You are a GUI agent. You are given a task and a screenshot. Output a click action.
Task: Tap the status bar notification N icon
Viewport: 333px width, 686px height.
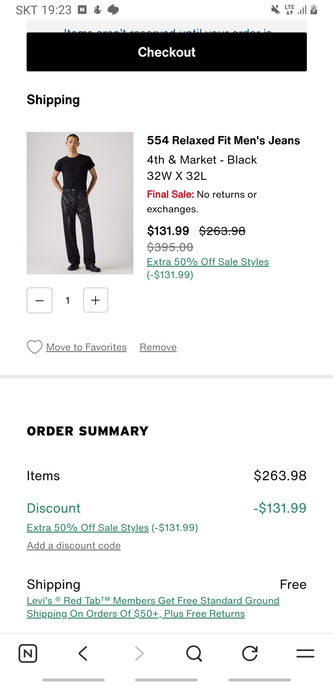82,9
